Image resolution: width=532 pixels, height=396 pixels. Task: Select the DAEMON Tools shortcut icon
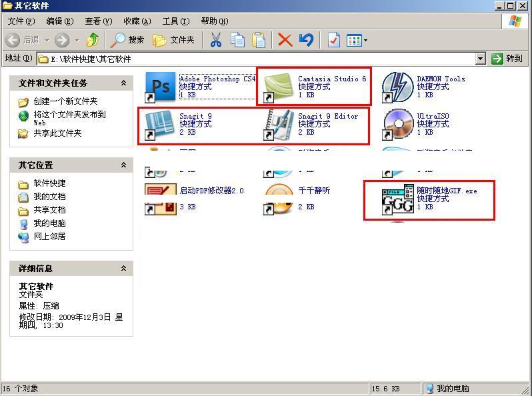pos(397,87)
